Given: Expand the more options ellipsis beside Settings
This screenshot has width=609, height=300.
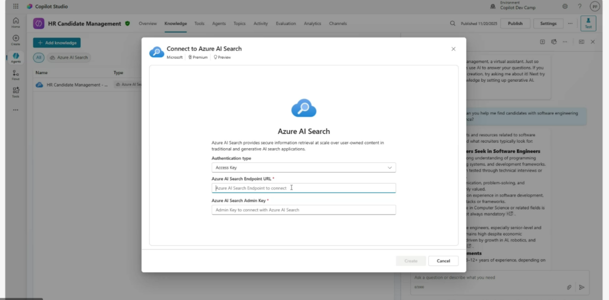Looking at the screenshot, I should pyautogui.click(x=570, y=24).
